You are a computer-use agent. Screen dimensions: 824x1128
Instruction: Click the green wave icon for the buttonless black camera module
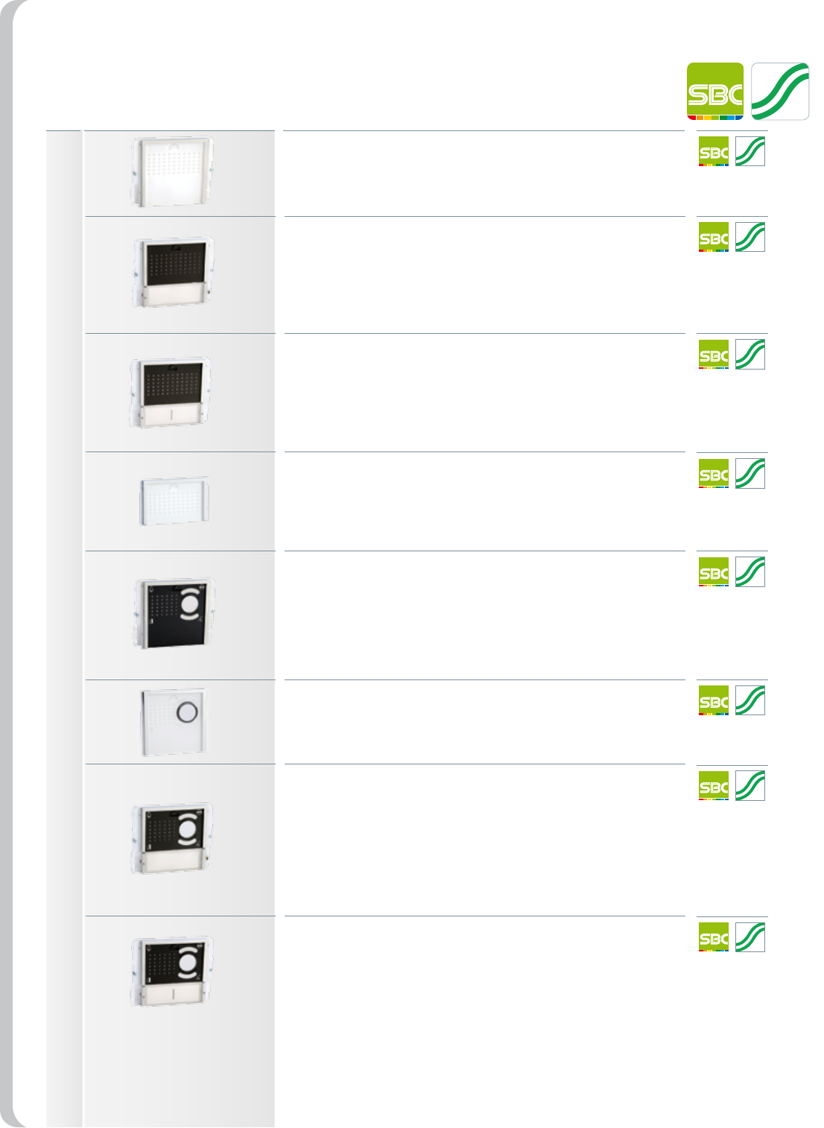750,572
